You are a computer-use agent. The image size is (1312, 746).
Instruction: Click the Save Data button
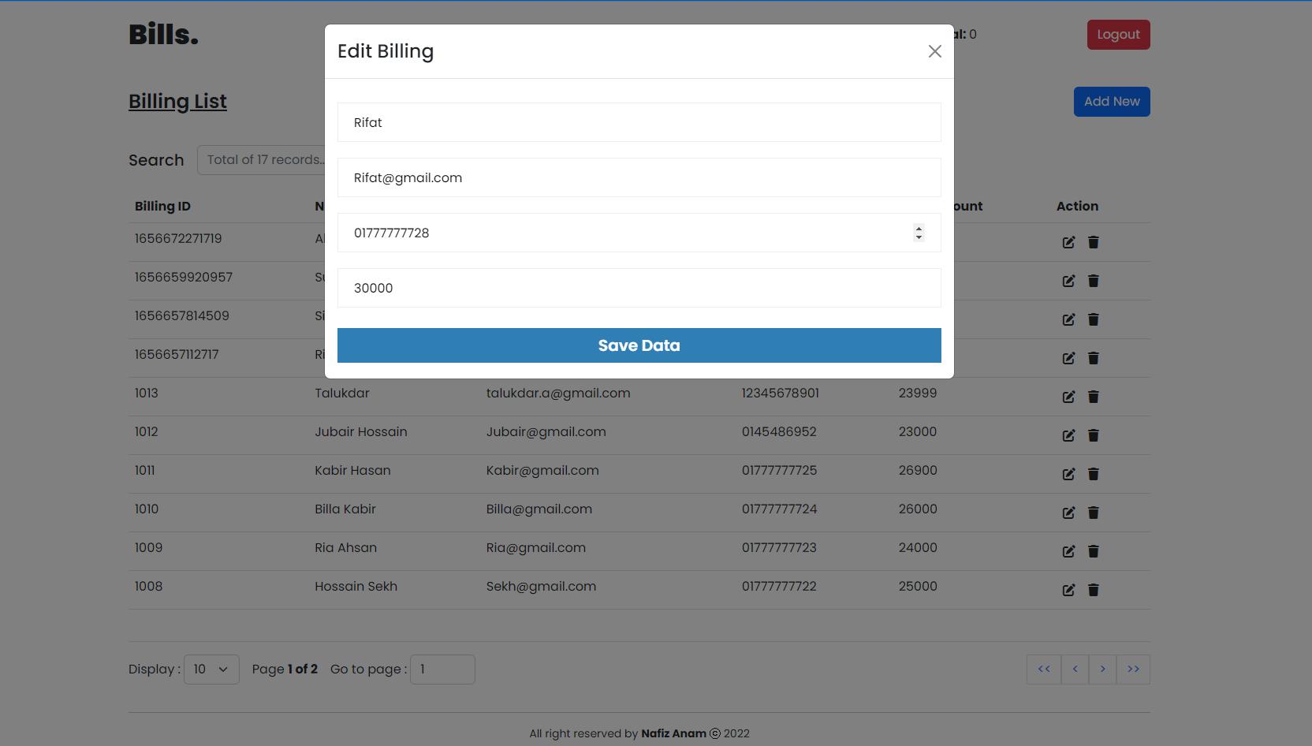(x=639, y=345)
